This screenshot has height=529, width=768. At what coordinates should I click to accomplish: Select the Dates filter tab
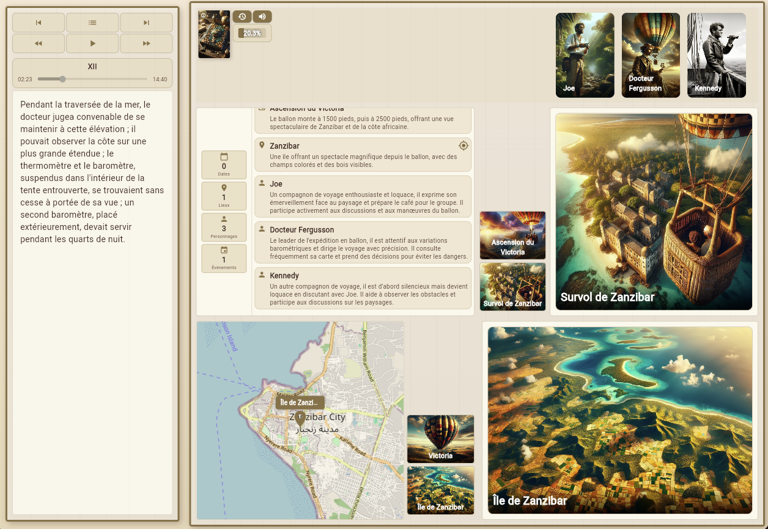click(224, 165)
